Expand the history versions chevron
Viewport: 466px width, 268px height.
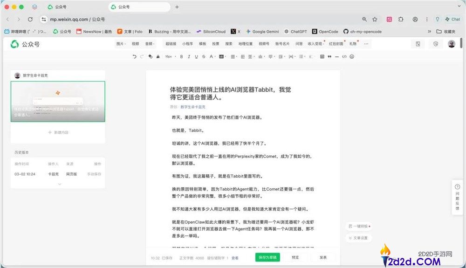[x=60, y=184]
